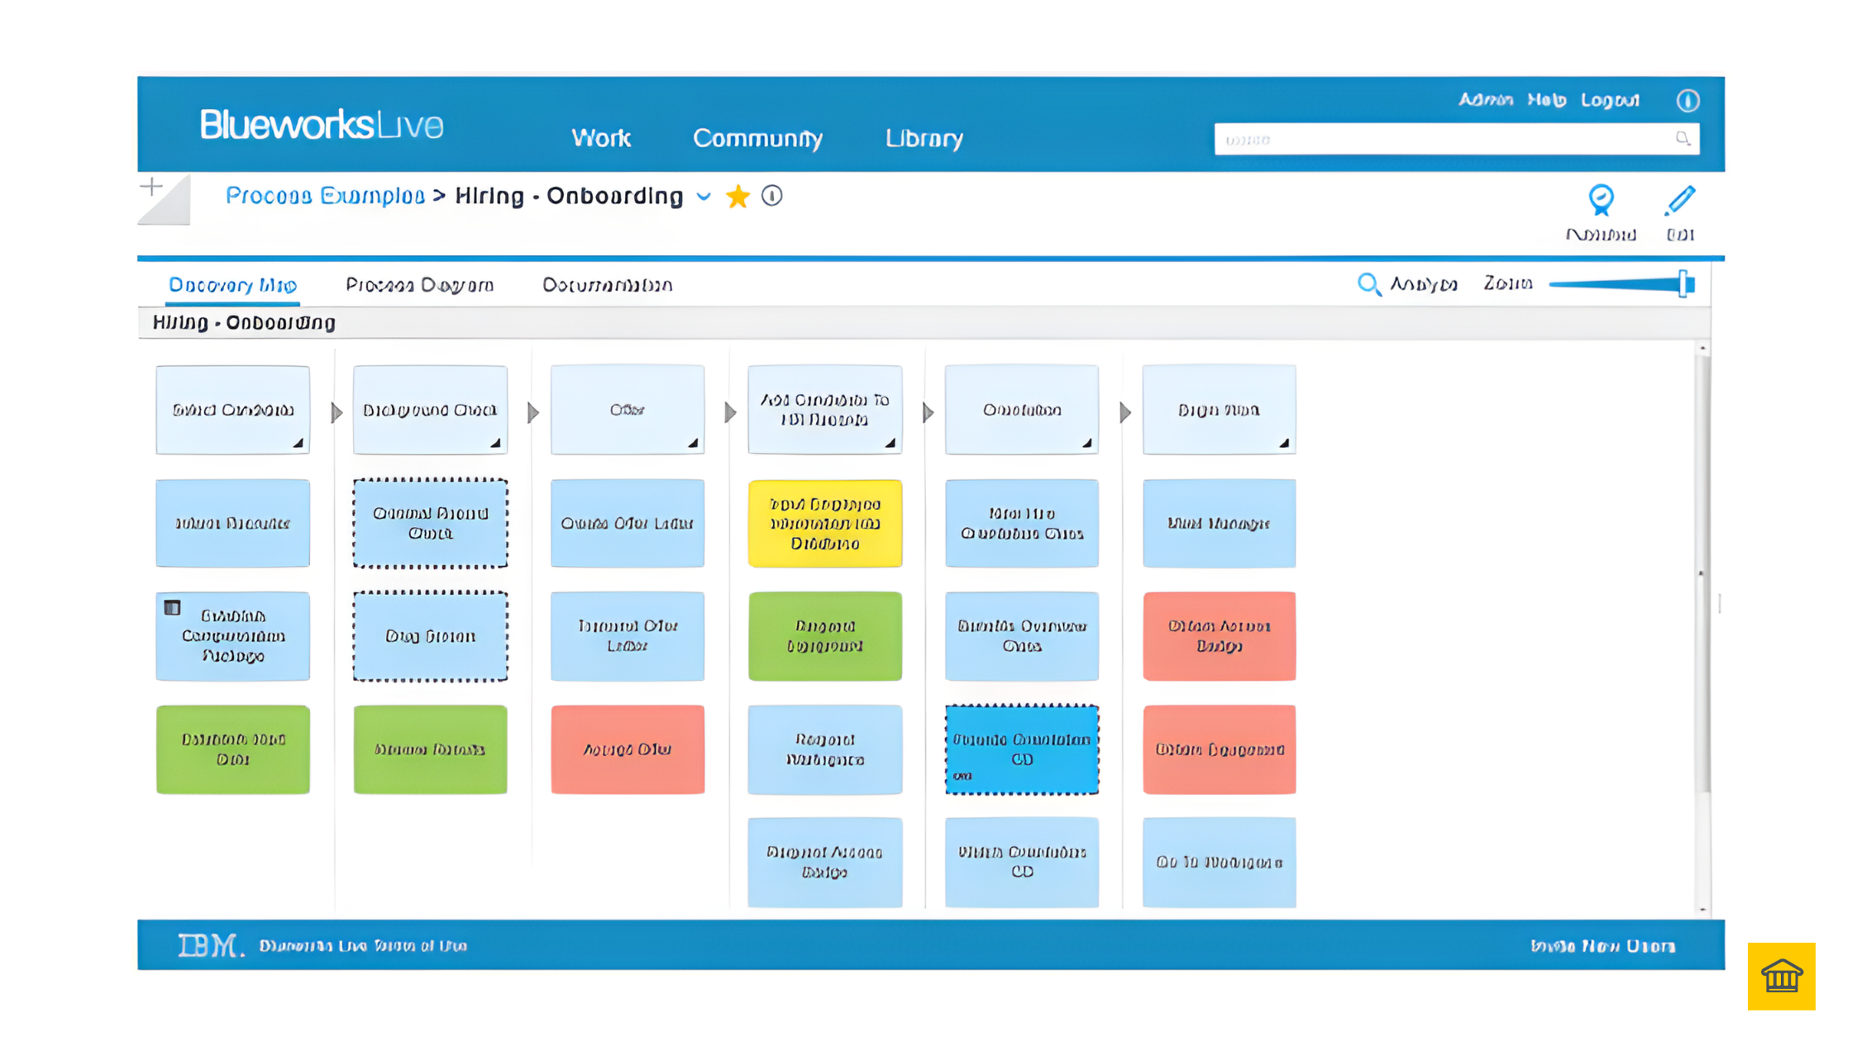1852x1041 pixels.
Task: Click info icon beside process title
Action: 771,196
